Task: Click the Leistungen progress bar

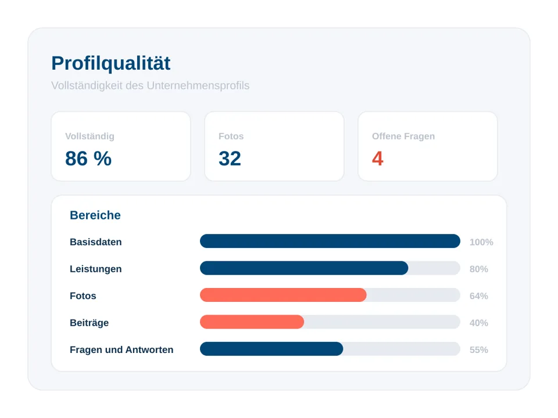Action: [330, 268]
